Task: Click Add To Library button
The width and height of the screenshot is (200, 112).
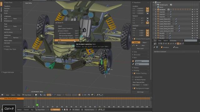Action: coord(12,32)
